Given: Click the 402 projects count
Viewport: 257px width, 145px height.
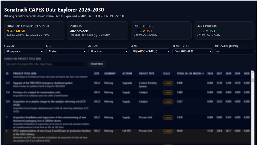Looking at the screenshot, I should click(x=79, y=31).
